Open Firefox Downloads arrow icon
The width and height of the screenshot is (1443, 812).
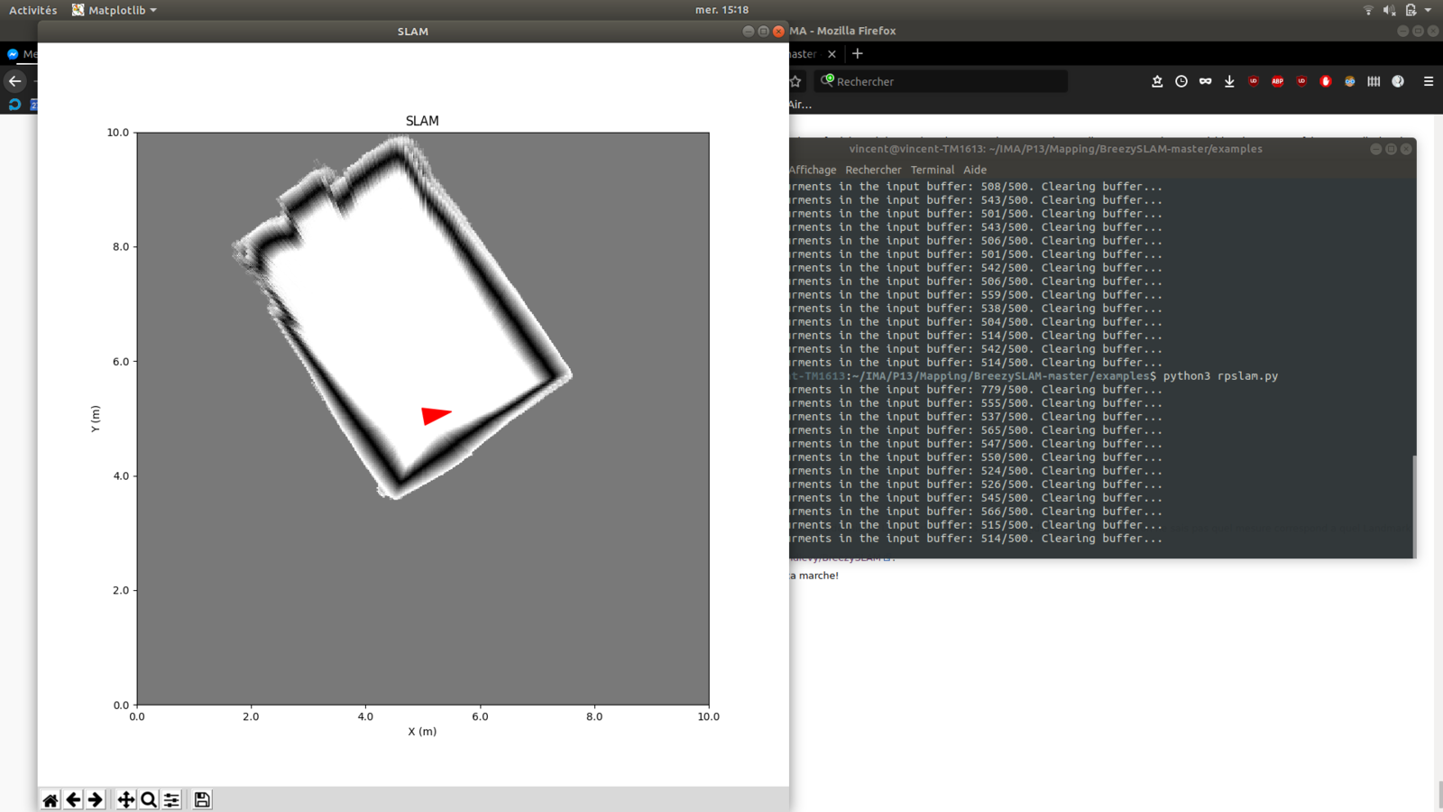(x=1229, y=81)
